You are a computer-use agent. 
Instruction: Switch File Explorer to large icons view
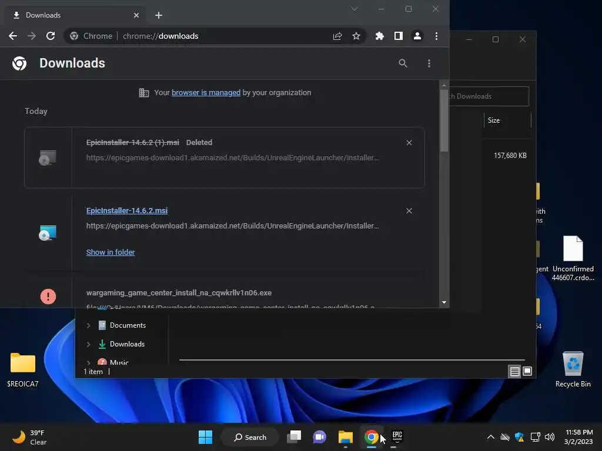(x=527, y=371)
